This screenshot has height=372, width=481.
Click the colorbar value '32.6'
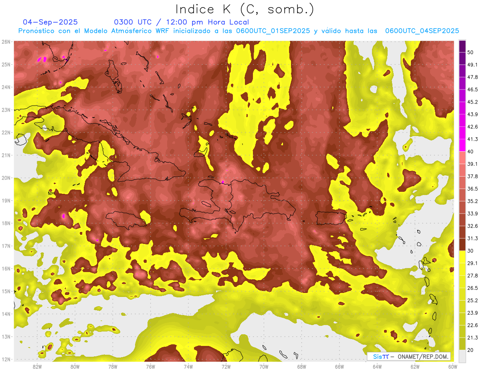coord(473,226)
